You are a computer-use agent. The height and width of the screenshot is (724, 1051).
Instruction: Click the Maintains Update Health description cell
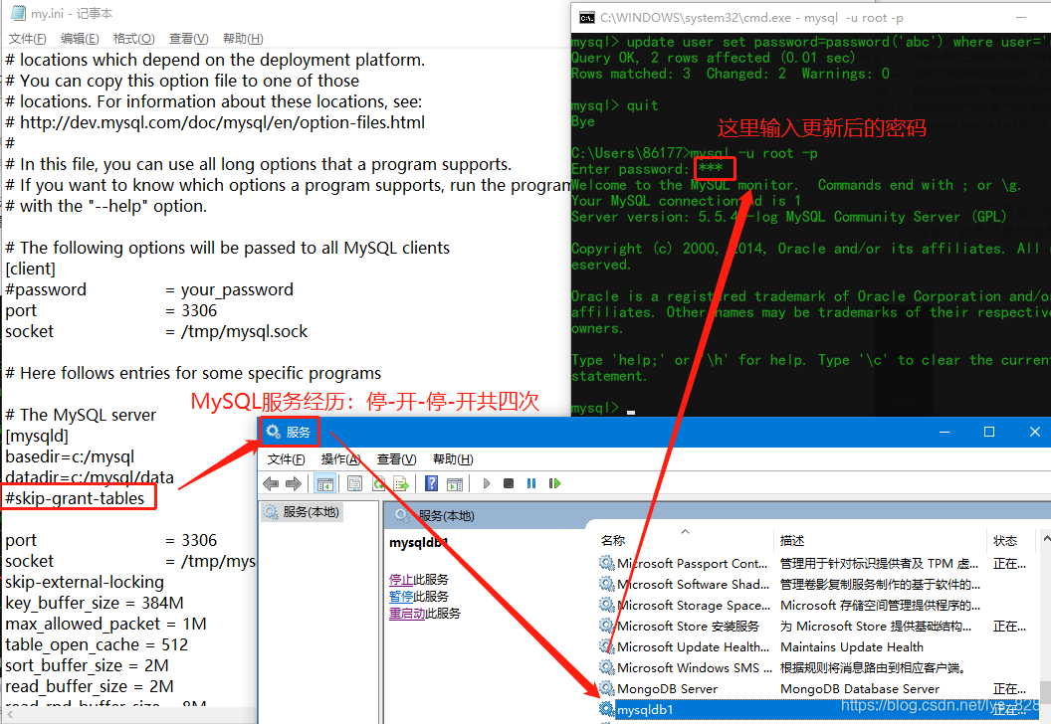(x=851, y=647)
